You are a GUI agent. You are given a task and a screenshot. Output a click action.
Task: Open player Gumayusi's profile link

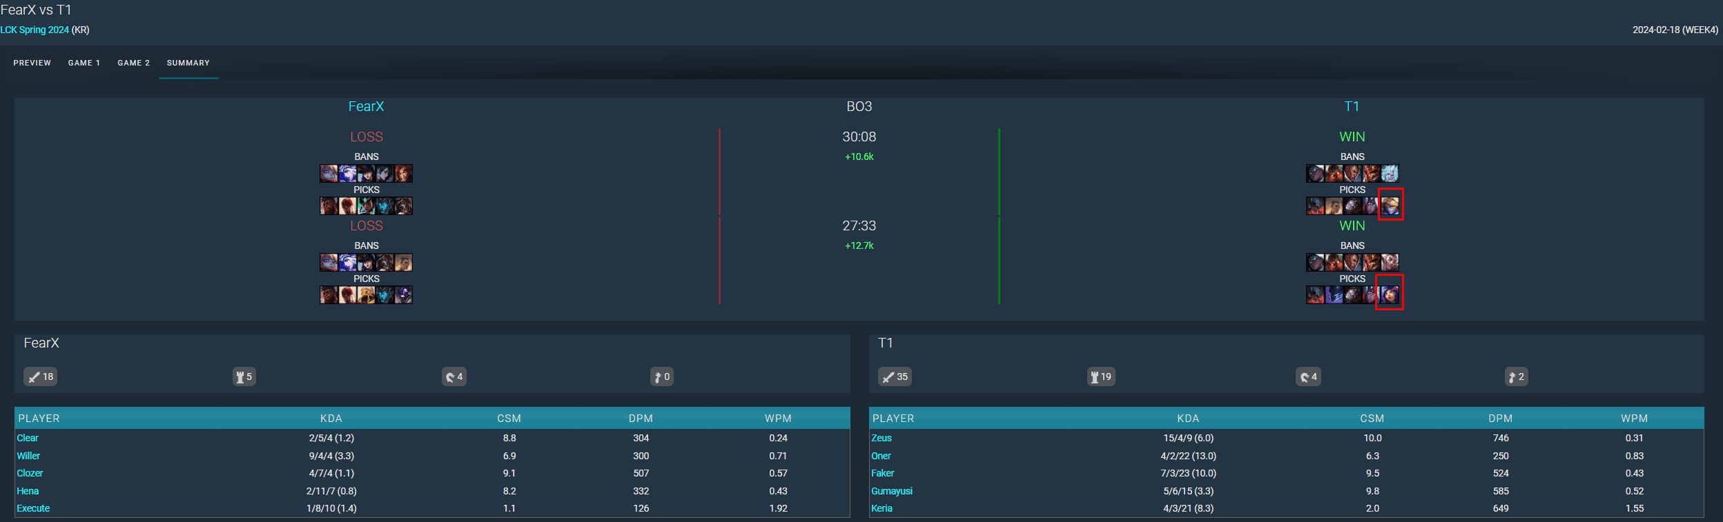[x=892, y=491]
